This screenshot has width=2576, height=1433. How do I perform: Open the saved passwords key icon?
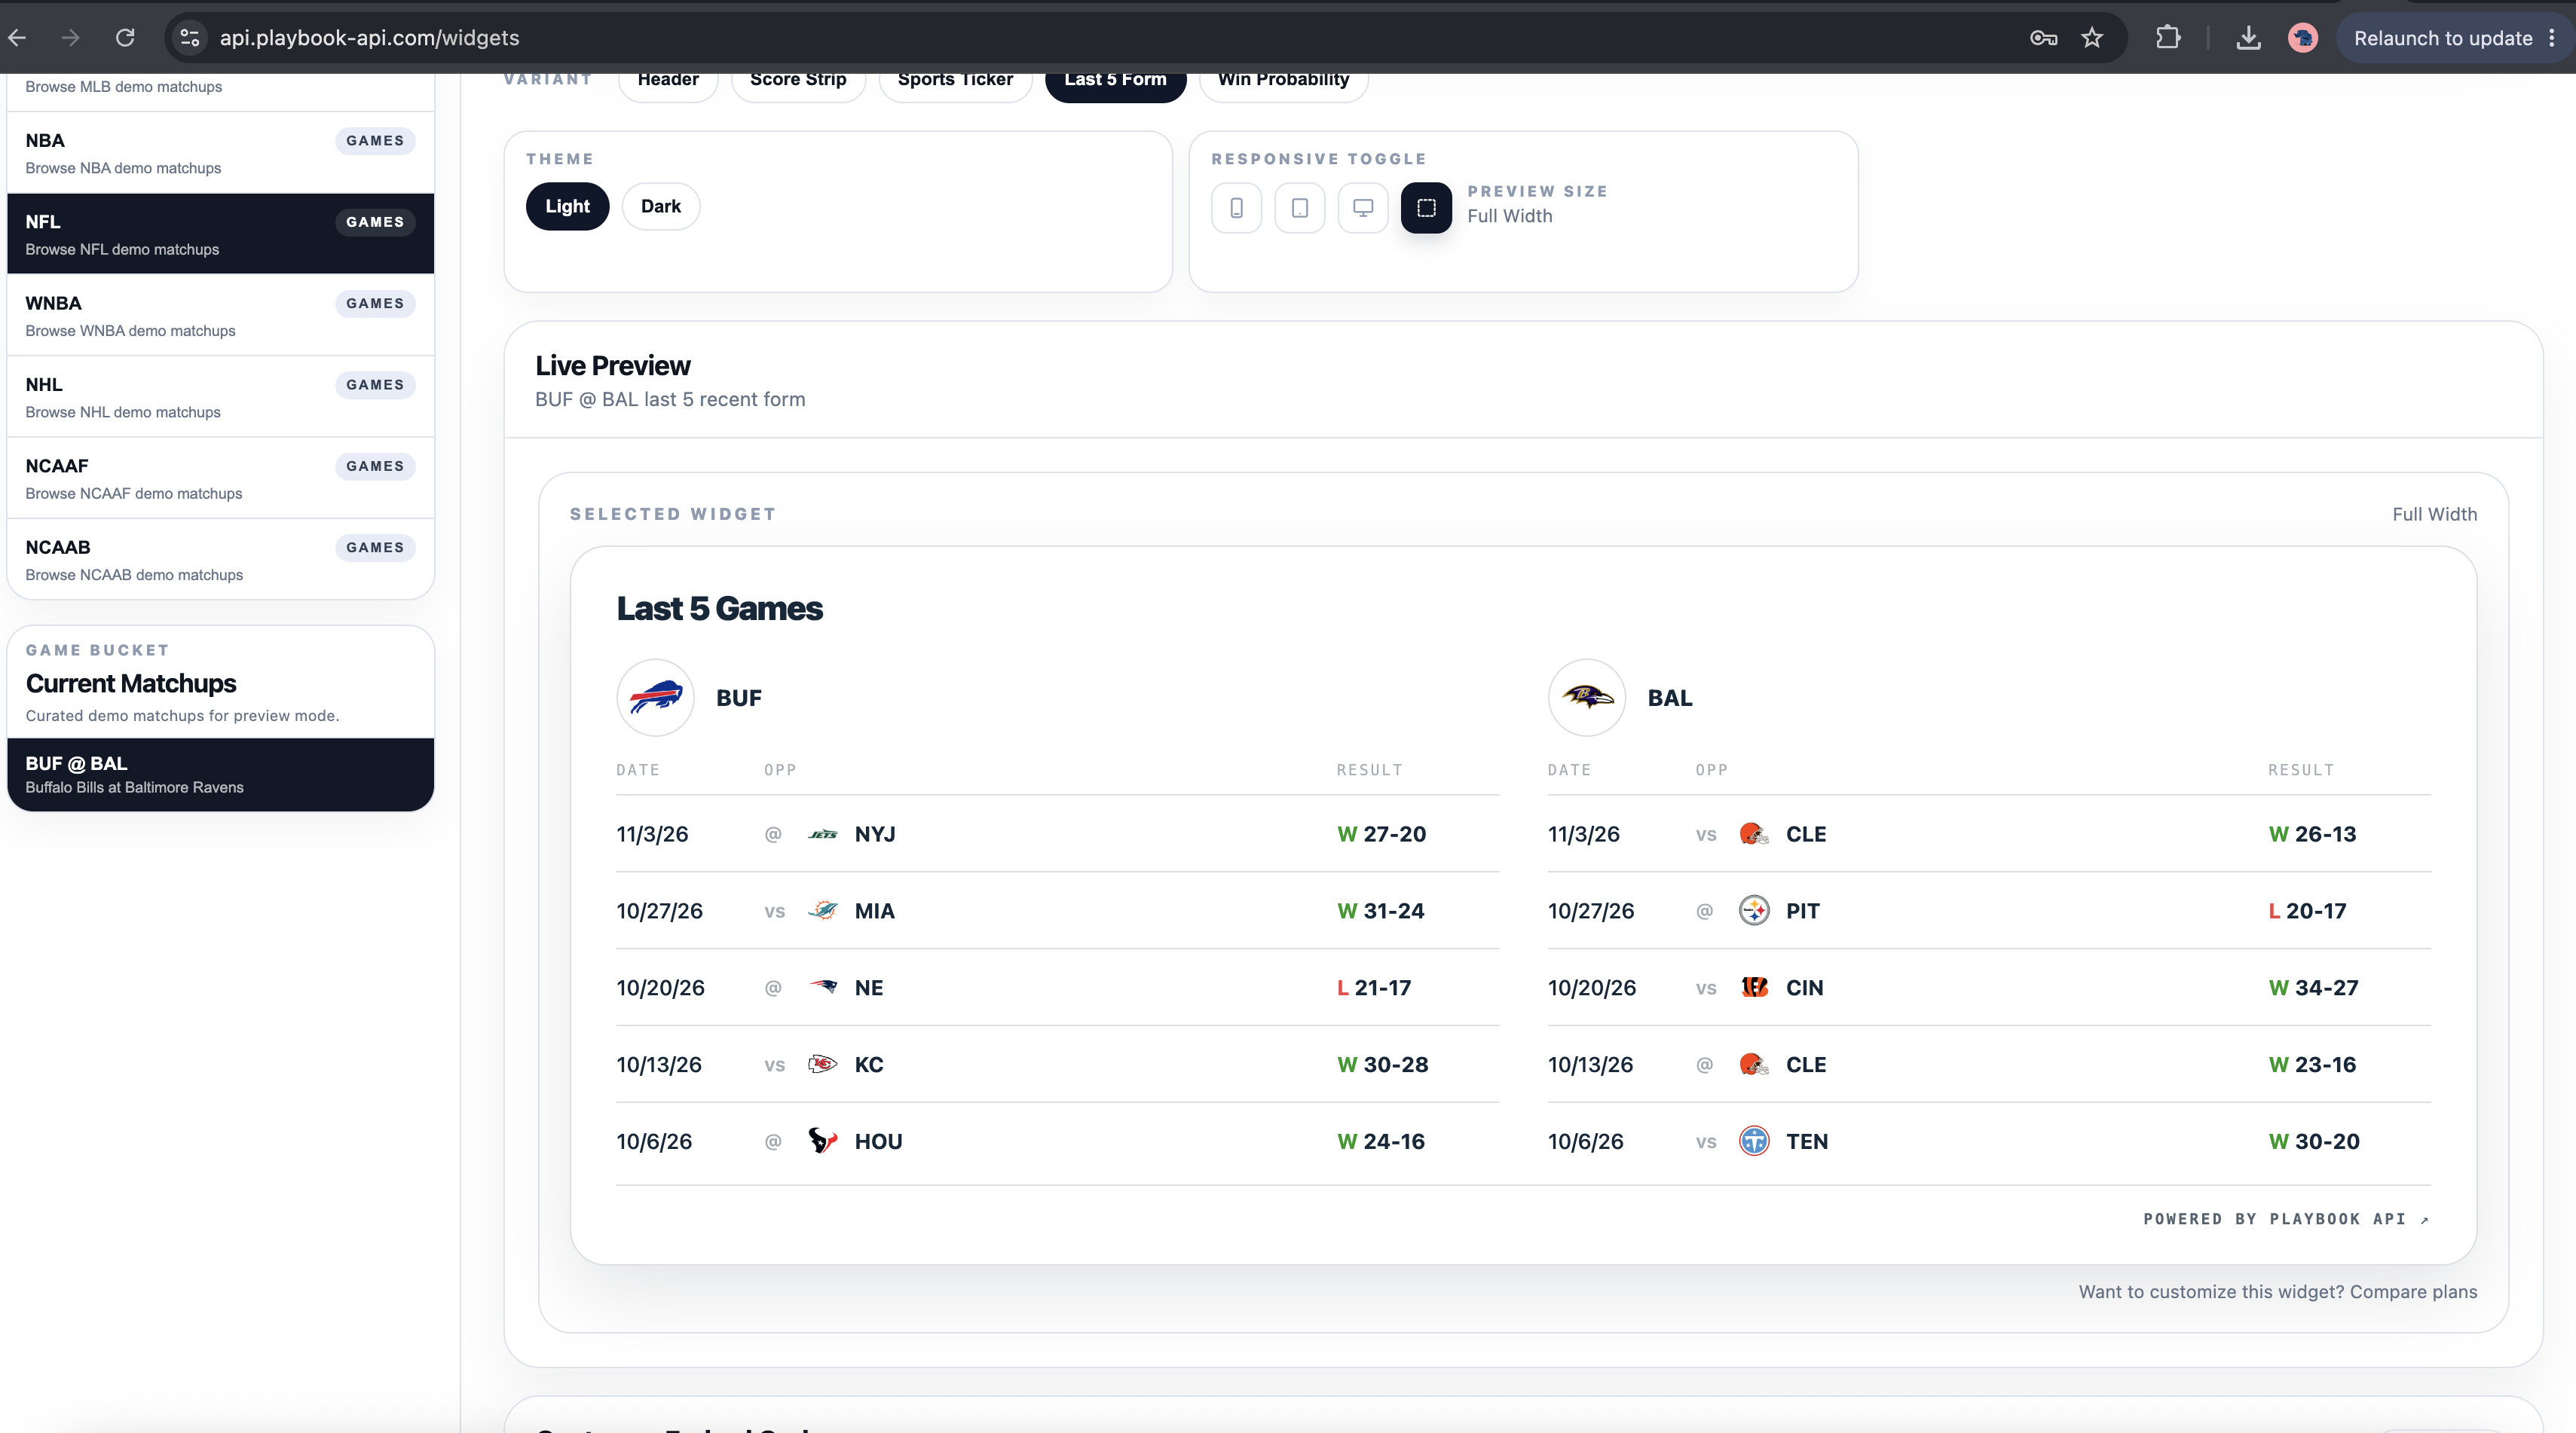click(2043, 38)
